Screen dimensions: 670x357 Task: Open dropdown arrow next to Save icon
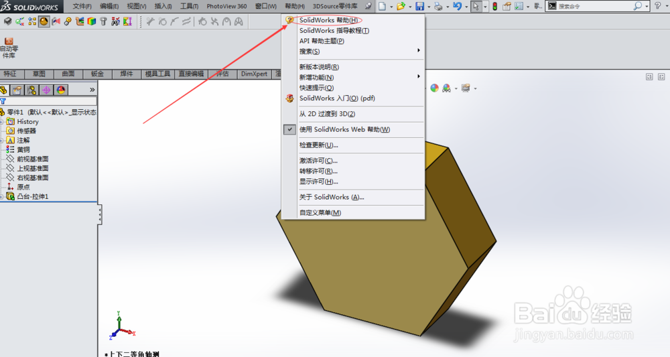[429, 7]
